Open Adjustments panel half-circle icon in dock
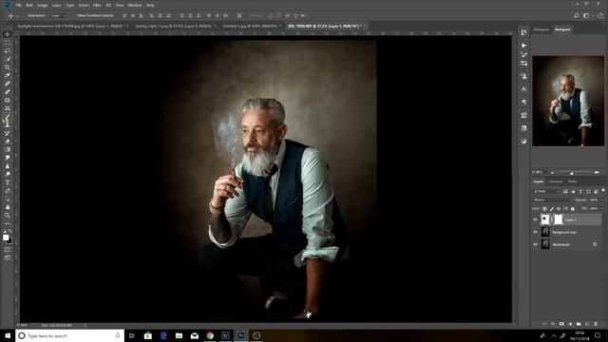The width and height of the screenshot is (608, 342). click(x=523, y=141)
